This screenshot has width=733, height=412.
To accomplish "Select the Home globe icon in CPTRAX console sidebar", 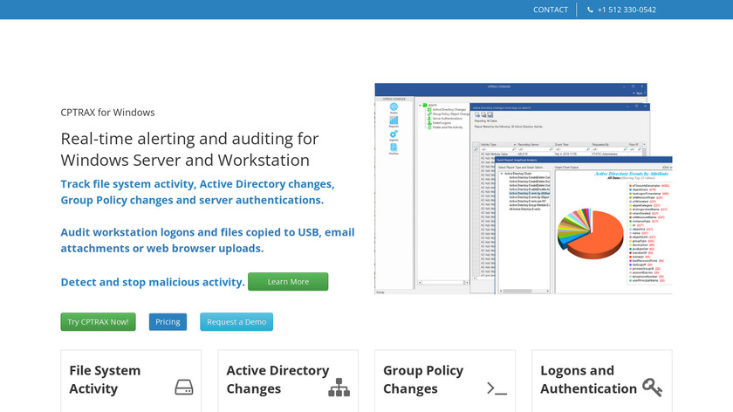I will point(394,108).
